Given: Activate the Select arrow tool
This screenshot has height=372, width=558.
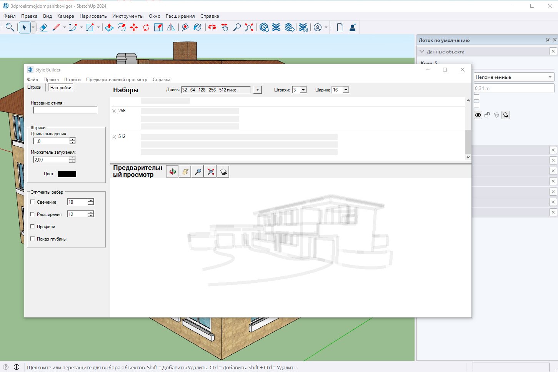Looking at the screenshot, I should tap(24, 27).
